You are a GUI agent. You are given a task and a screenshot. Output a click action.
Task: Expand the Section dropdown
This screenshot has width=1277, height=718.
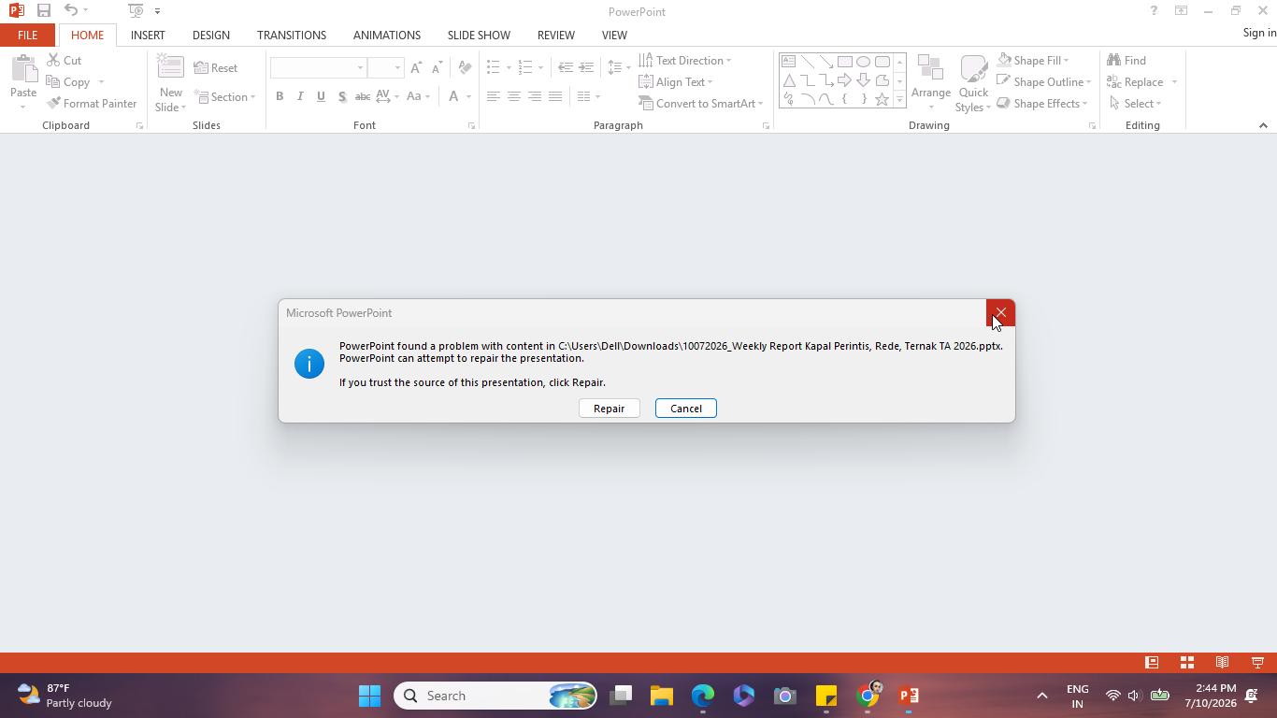(x=224, y=97)
